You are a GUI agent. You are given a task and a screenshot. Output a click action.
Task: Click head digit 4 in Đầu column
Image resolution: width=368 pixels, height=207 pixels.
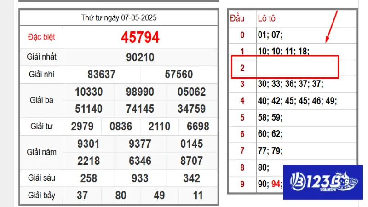[242, 101]
